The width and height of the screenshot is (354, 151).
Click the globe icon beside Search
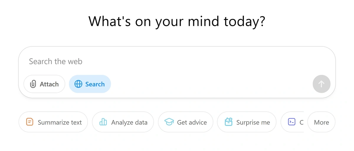coord(78,84)
